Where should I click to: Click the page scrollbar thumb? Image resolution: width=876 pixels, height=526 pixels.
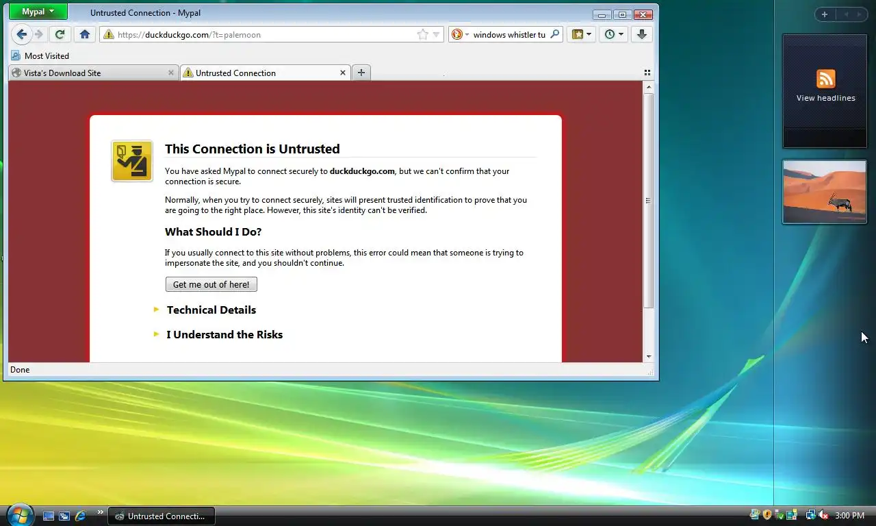tap(648, 200)
